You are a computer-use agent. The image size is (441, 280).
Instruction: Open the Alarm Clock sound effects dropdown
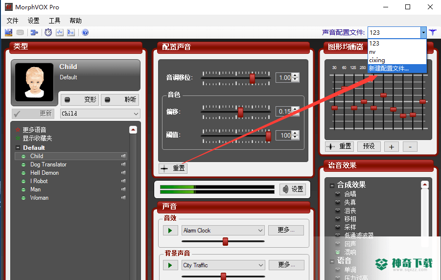(223, 231)
